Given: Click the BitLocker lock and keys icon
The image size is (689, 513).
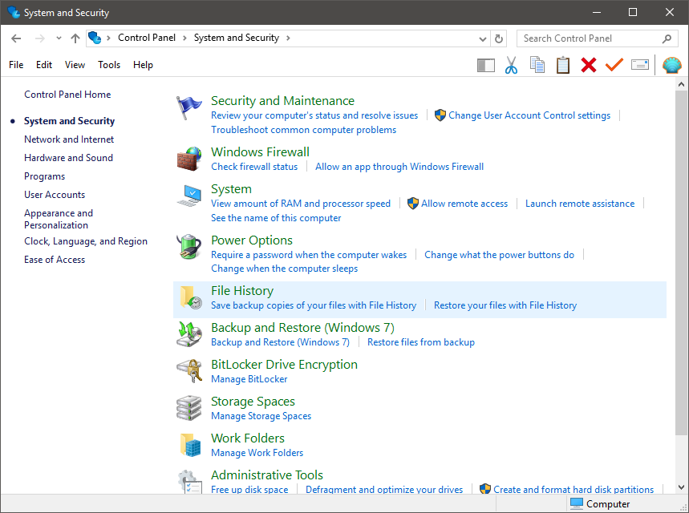Looking at the screenshot, I should [189, 371].
